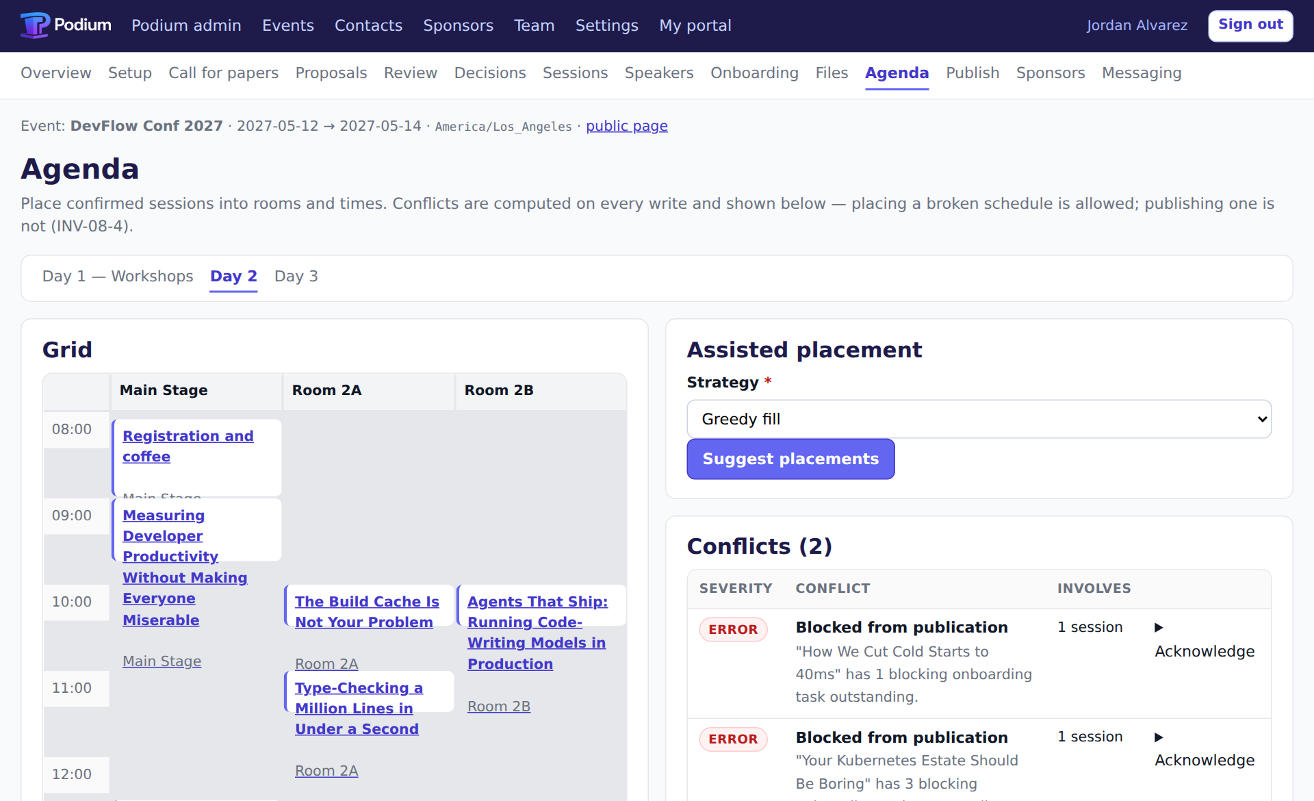Open the Files tab
This screenshot has width=1314, height=801.
pos(832,73)
